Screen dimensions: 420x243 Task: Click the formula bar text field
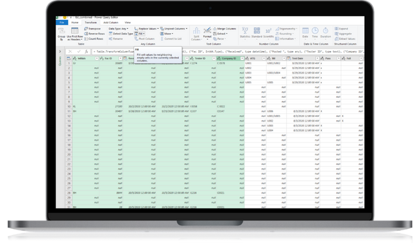click(228, 52)
